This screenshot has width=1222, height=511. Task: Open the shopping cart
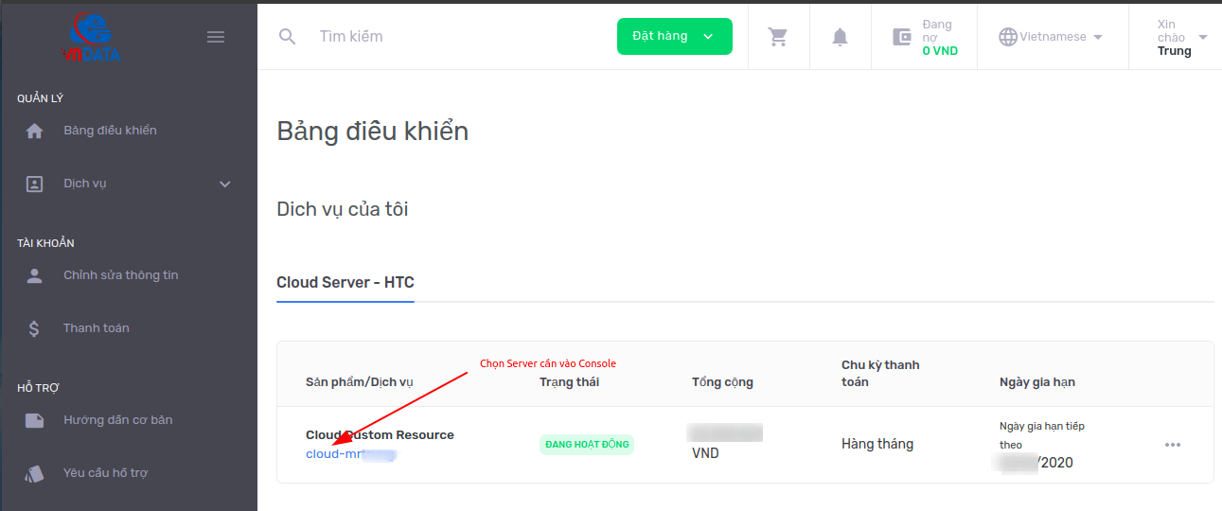tap(778, 37)
